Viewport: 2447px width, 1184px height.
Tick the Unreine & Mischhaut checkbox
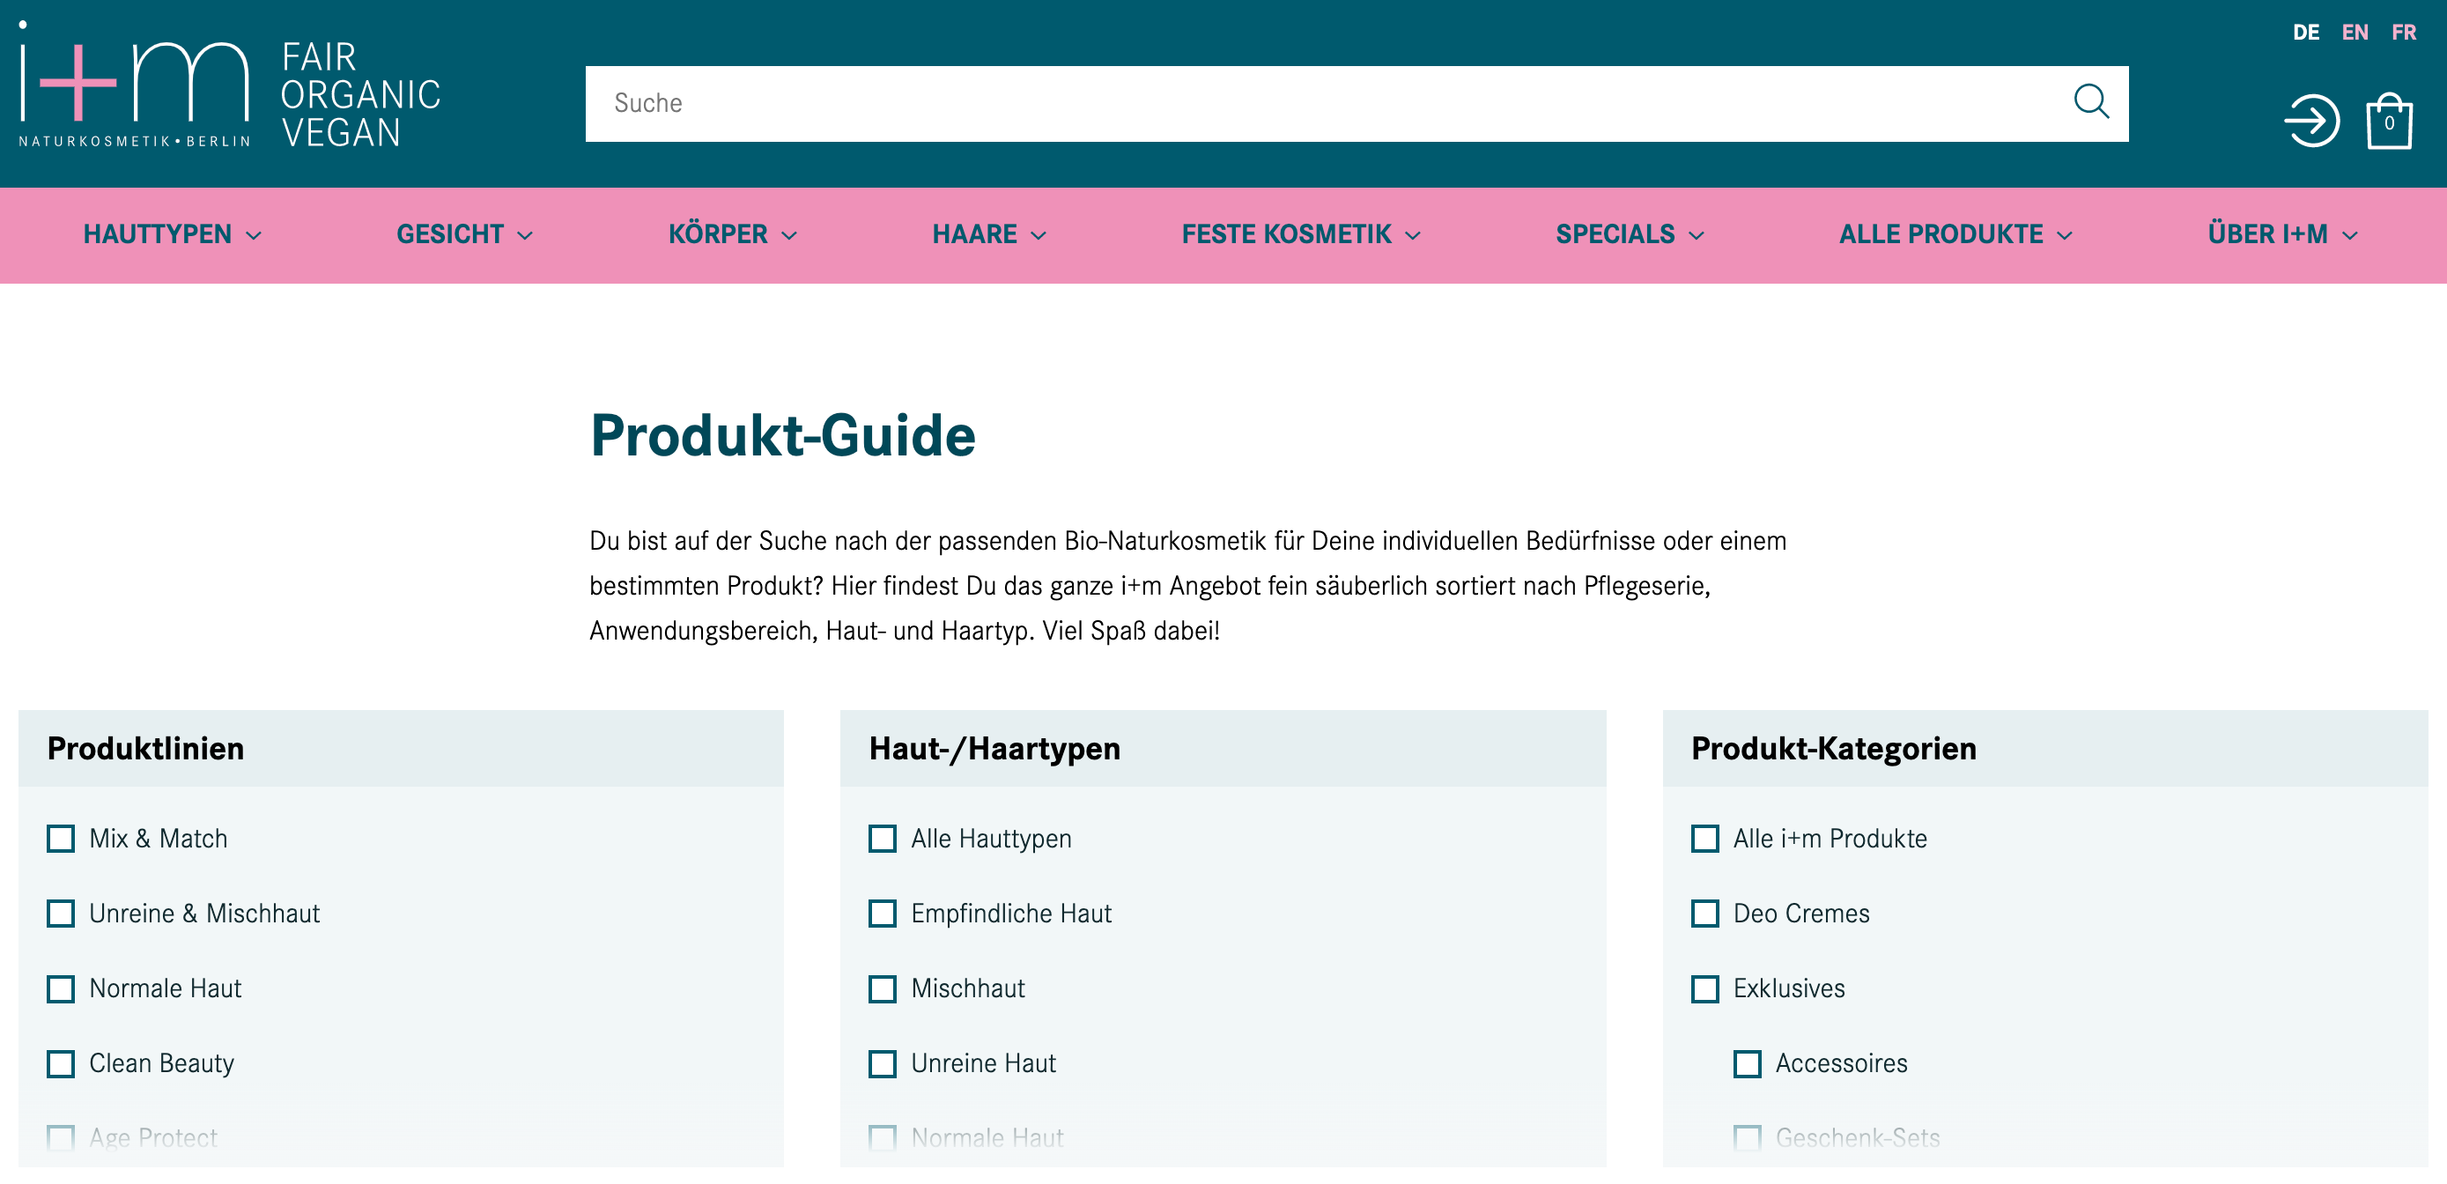pos(61,914)
